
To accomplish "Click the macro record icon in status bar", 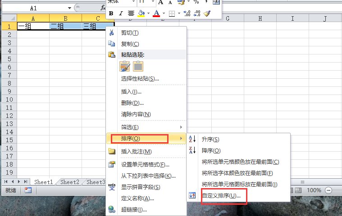I will click(x=28, y=190).
